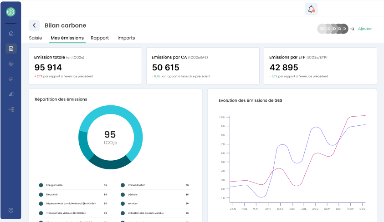Open the bar chart icon in sidebar

[x=11, y=94]
